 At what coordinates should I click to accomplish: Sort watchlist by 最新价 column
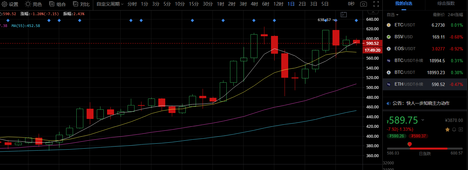coord(439,15)
